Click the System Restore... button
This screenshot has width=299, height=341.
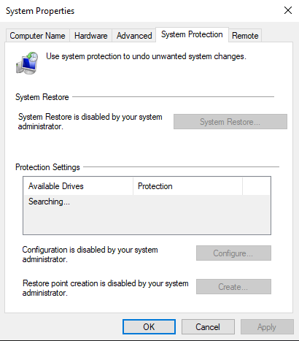click(x=230, y=121)
